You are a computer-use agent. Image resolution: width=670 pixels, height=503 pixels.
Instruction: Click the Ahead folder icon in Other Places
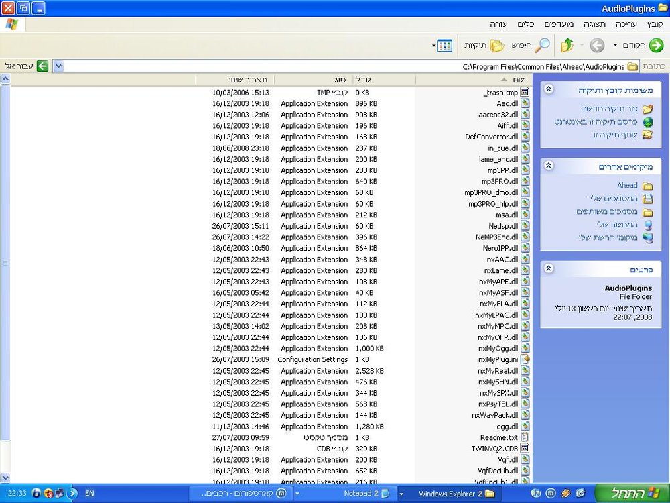coord(648,186)
